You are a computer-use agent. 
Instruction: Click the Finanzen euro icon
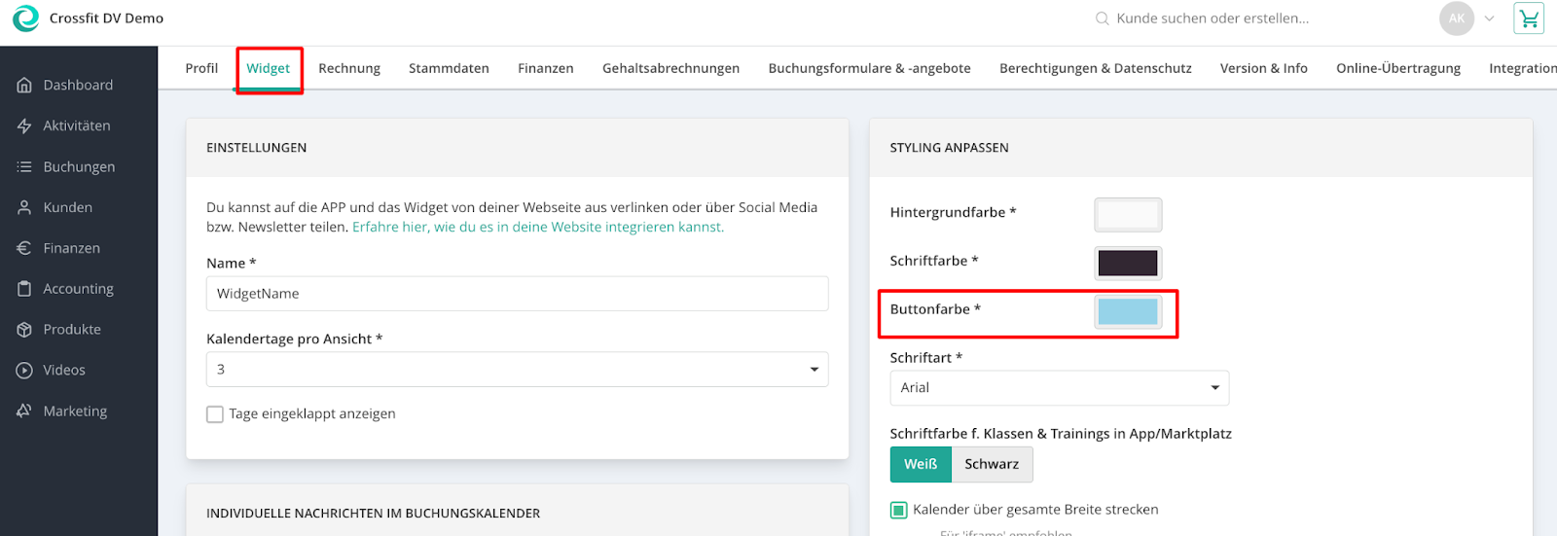[24, 248]
